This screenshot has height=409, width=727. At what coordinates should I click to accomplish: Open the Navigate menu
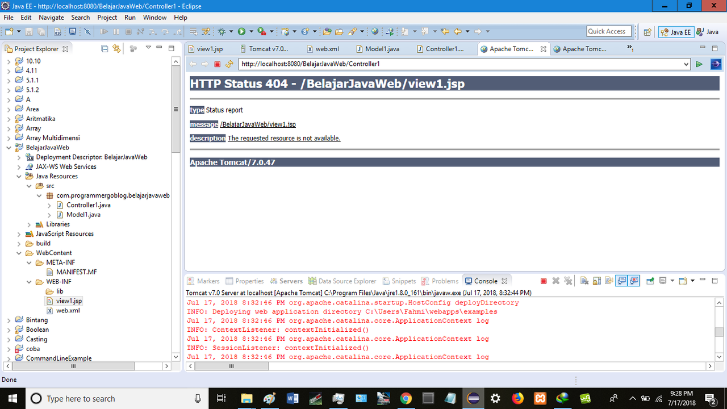[x=52, y=18]
